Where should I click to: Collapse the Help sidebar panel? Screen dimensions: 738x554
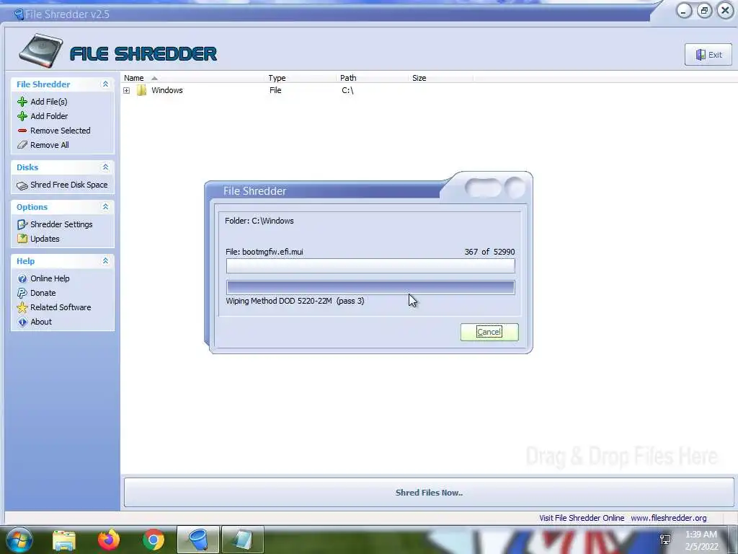coord(105,261)
